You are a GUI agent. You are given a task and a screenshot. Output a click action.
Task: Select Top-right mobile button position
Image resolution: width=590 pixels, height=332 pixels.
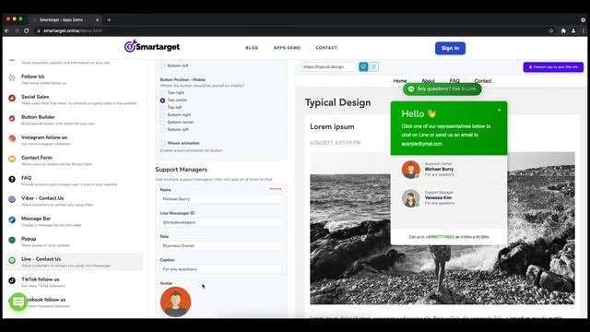click(162, 93)
